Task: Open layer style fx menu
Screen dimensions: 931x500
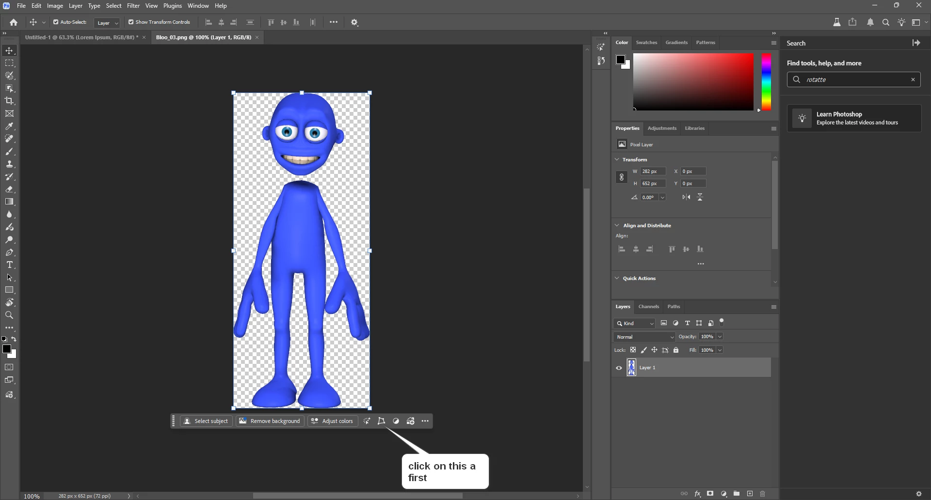Action: pos(697,494)
